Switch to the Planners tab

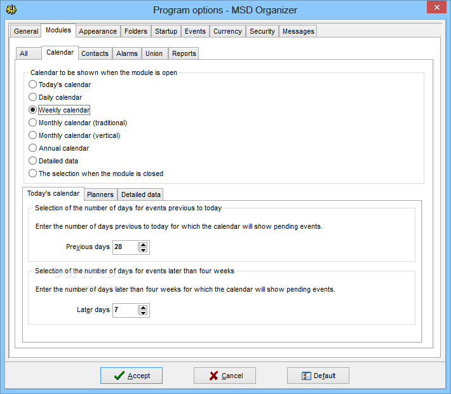[100, 194]
